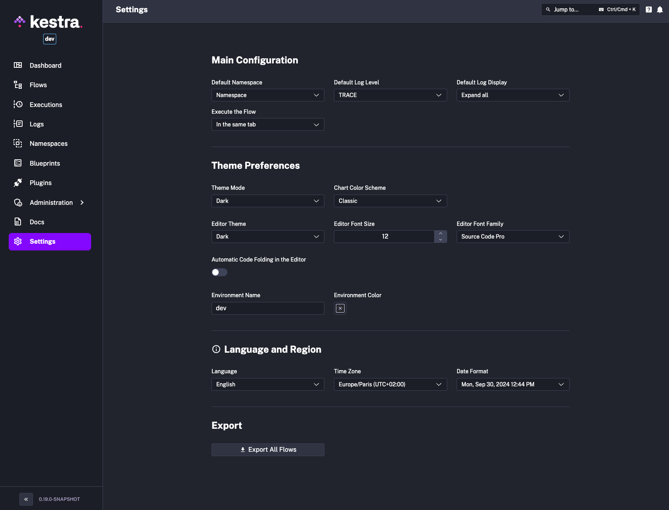Viewport: 669px width, 510px height.
Task: Go to Flows menu item
Action: point(50,85)
